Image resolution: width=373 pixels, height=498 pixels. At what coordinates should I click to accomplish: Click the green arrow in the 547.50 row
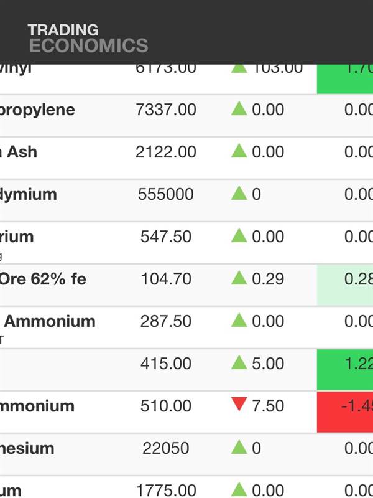[x=239, y=236]
